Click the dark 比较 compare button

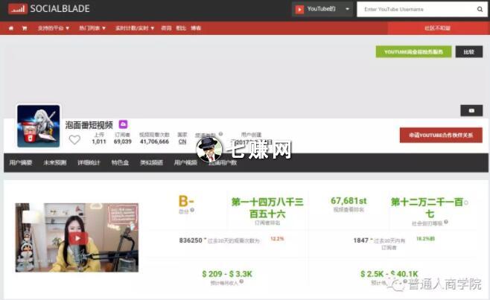click(x=468, y=52)
